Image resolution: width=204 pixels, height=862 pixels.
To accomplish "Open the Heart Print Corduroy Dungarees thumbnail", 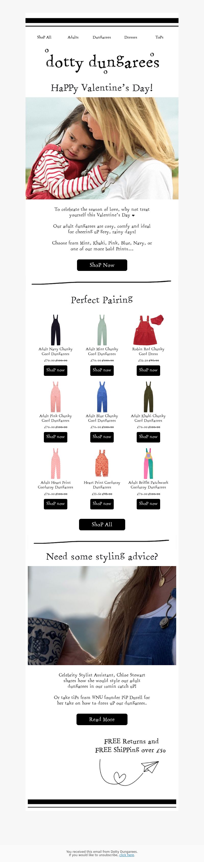I will coord(102,463).
